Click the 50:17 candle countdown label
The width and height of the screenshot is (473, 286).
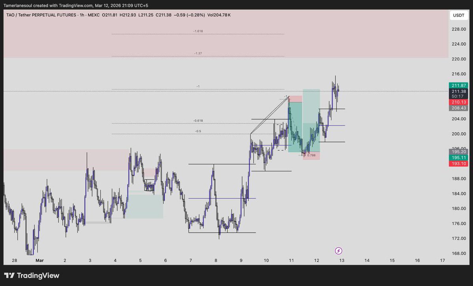pos(458,96)
